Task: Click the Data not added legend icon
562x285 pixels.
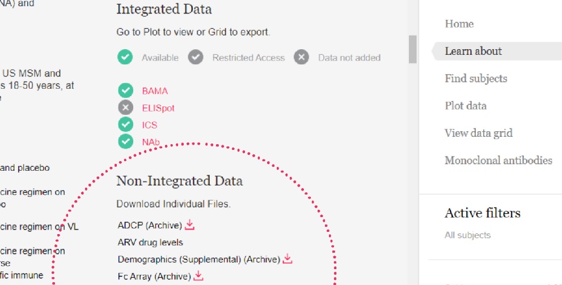Action: point(302,57)
